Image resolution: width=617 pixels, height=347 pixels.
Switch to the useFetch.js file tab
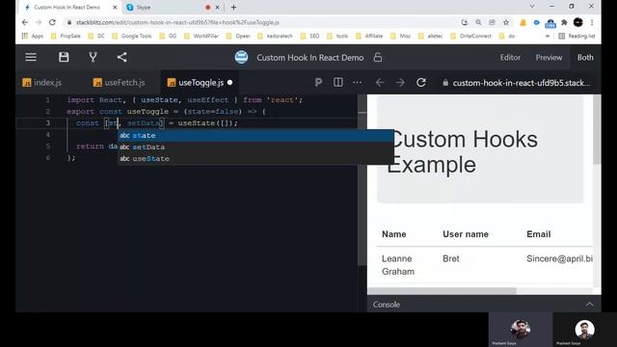[119, 83]
